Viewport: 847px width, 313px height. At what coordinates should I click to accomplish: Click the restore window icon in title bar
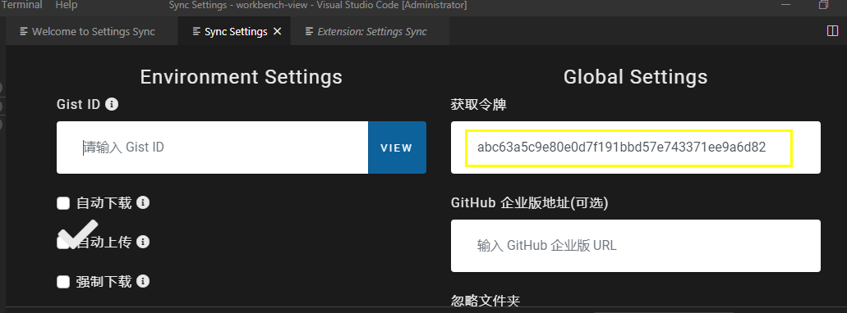point(823,5)
